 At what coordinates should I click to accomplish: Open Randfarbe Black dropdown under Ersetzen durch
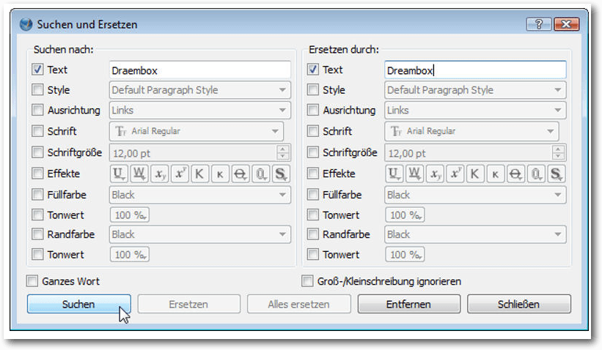[475, 234]
